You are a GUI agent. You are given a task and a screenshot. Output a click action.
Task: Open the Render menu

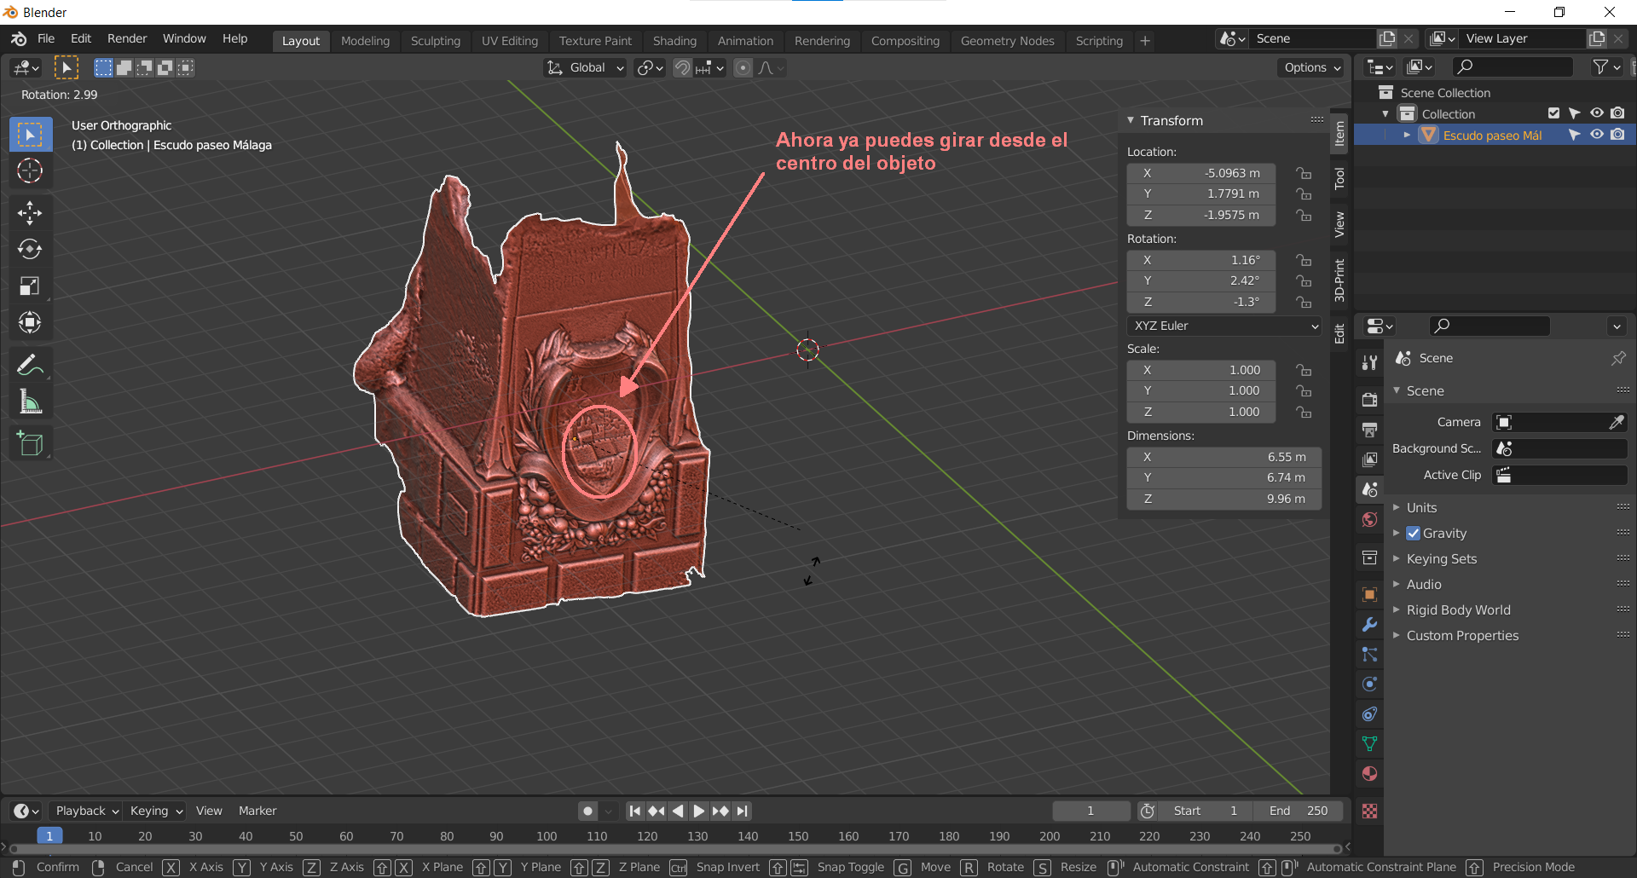(x=127, y=39)
